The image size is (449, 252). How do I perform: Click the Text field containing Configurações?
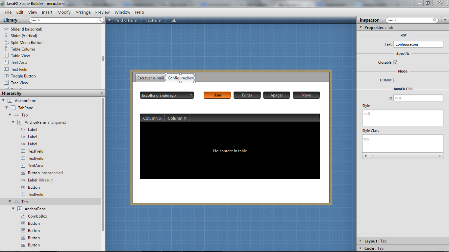coord(418,44)
